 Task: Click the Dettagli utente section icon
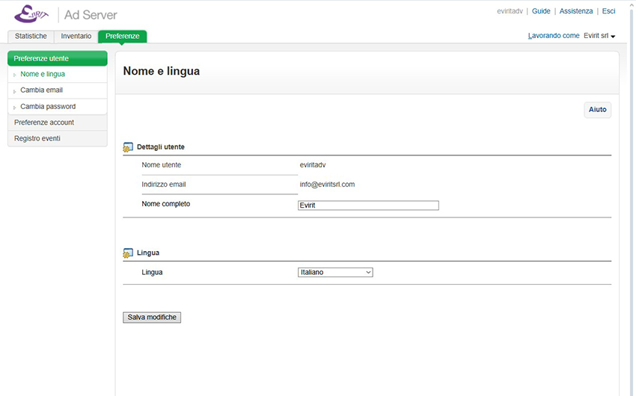click(x=128, y=147)
